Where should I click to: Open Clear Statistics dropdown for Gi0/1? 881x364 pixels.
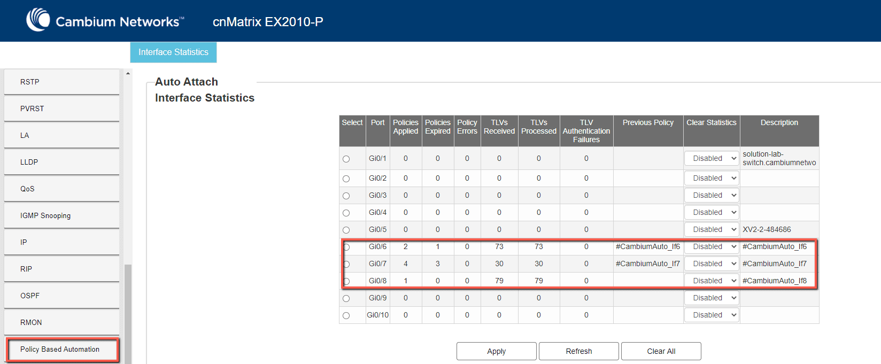coord(712,158)
